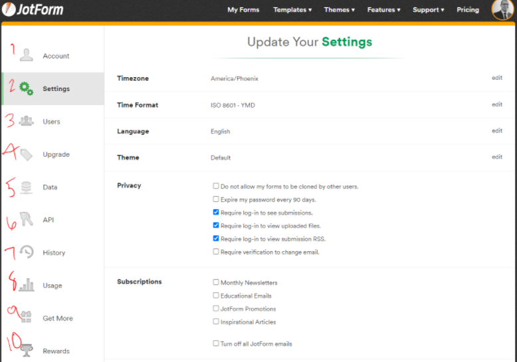Open My Forms in top navigation

(x=243, y=10)
